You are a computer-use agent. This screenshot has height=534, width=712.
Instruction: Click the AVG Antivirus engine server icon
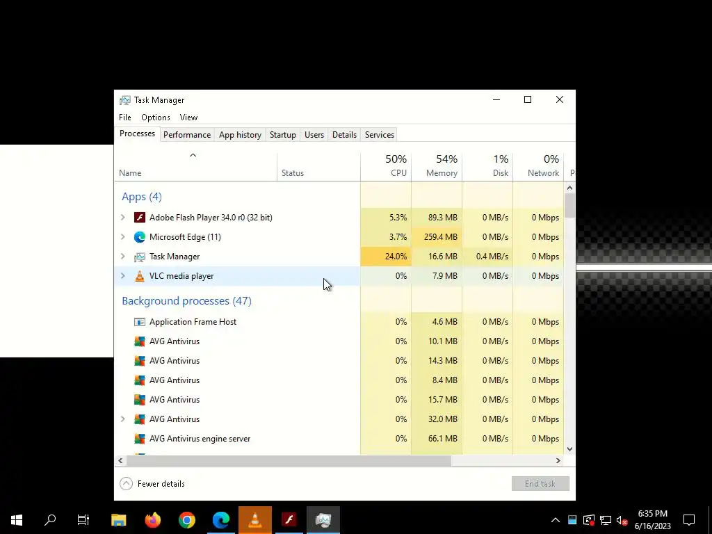[139, 439]
